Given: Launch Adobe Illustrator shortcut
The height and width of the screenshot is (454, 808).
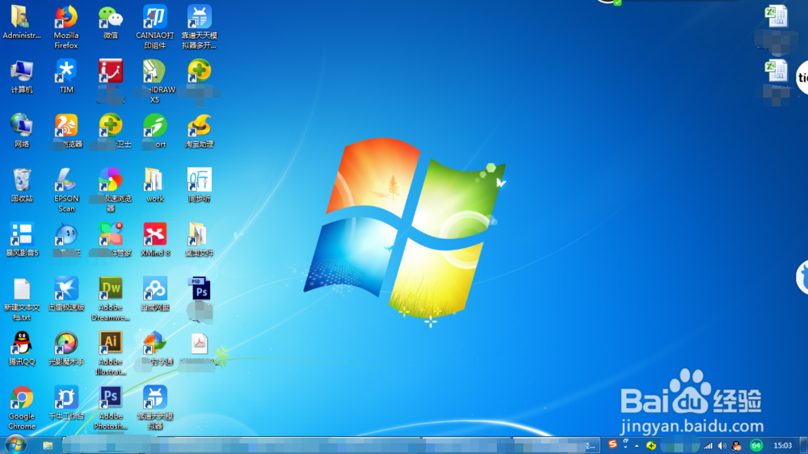Looking at the screenshot, I should (110, 354).
